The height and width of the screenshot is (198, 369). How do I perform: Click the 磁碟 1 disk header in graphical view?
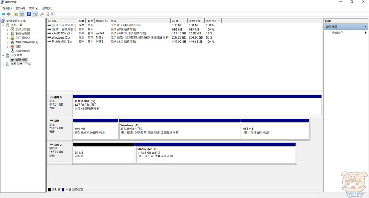tap(60, 129)
